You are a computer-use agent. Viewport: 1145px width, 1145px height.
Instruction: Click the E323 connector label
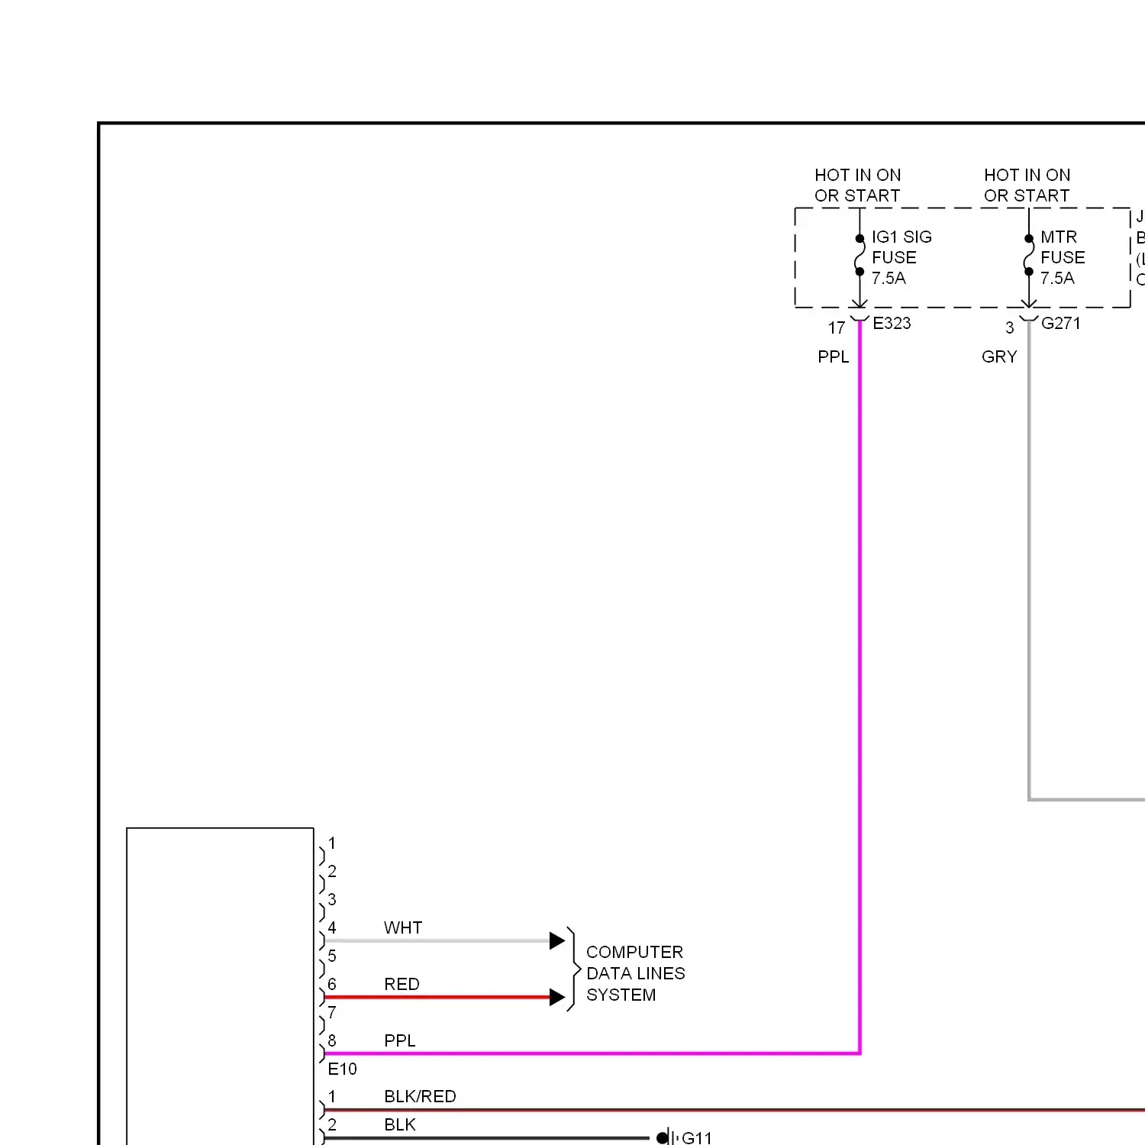[x=892, y=323]
